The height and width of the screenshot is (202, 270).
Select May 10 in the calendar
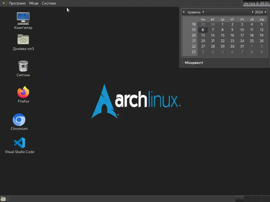[x=242, y=30]
